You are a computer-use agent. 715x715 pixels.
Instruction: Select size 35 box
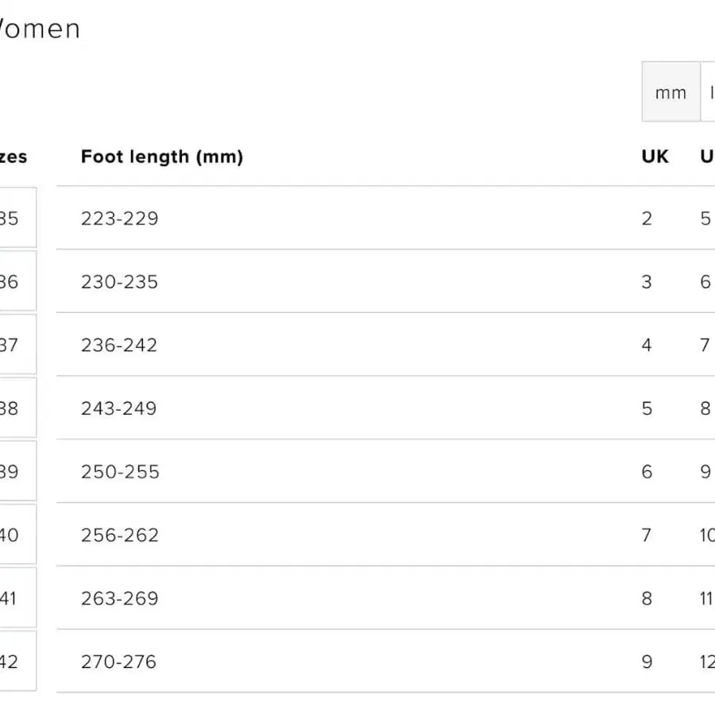point(14,218)
